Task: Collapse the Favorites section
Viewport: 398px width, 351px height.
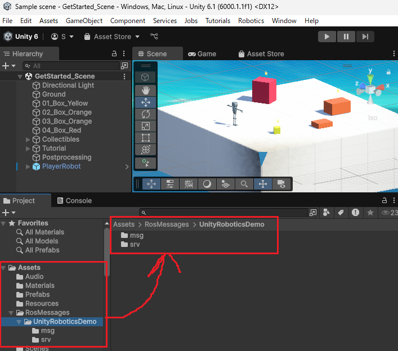Action: point(3,224)
